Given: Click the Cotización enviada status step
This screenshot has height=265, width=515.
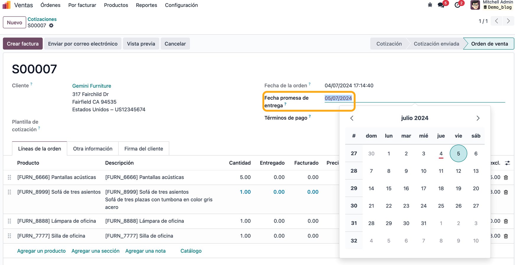Looking at the screenshot, I should [436, 44].
